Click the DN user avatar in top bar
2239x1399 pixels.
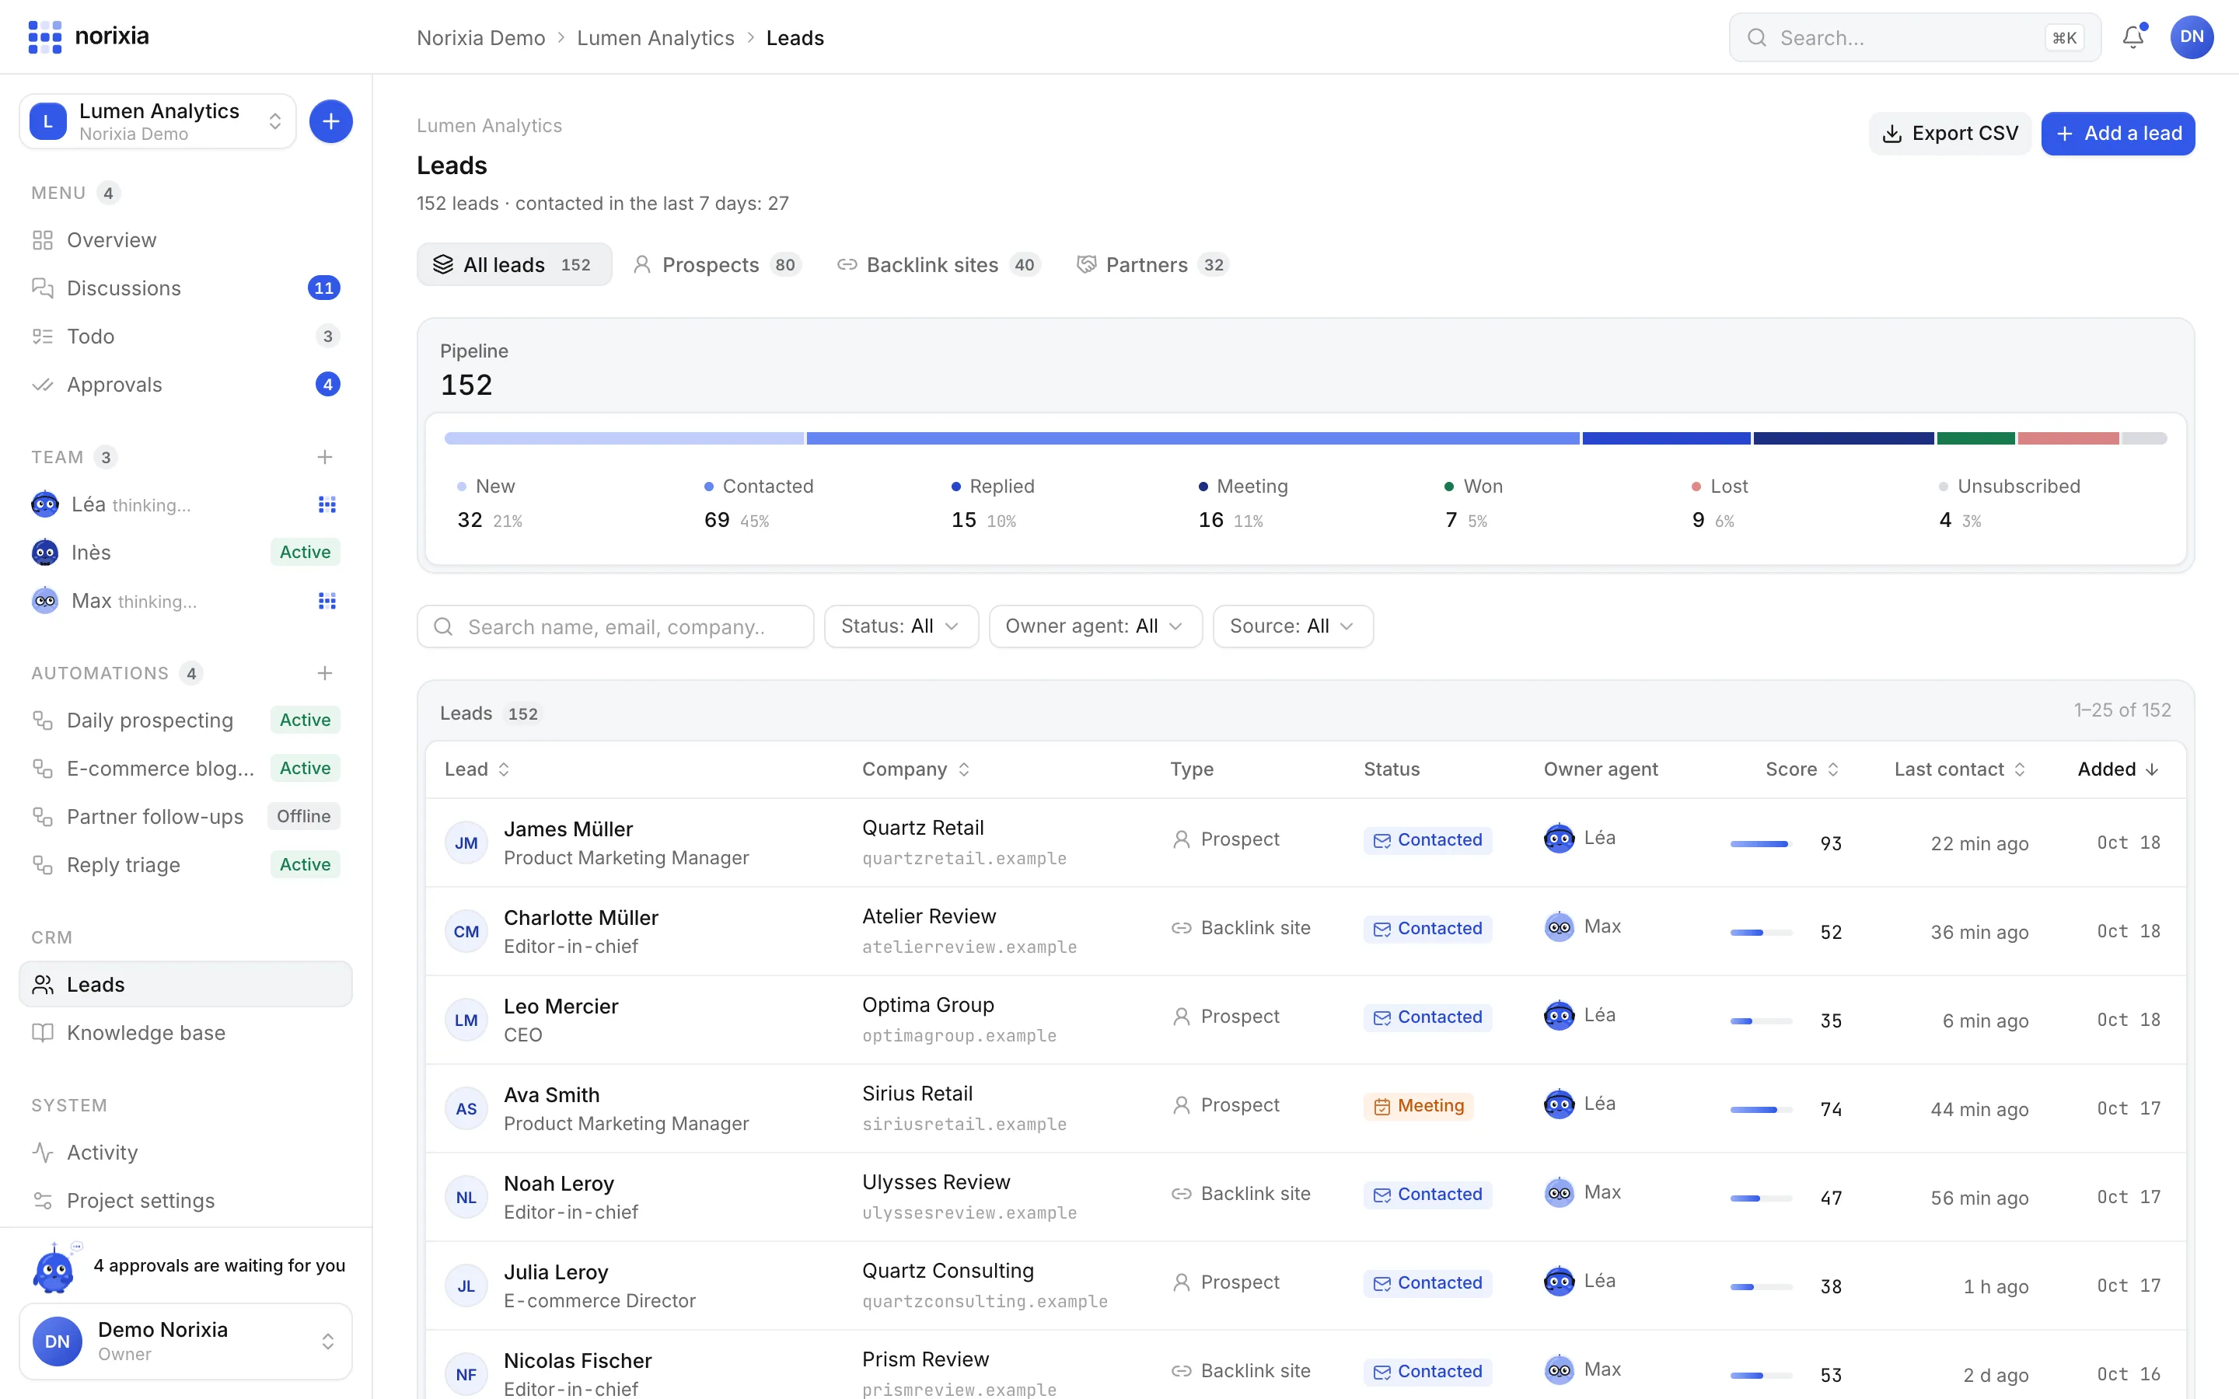click(x=2192, y=37)
